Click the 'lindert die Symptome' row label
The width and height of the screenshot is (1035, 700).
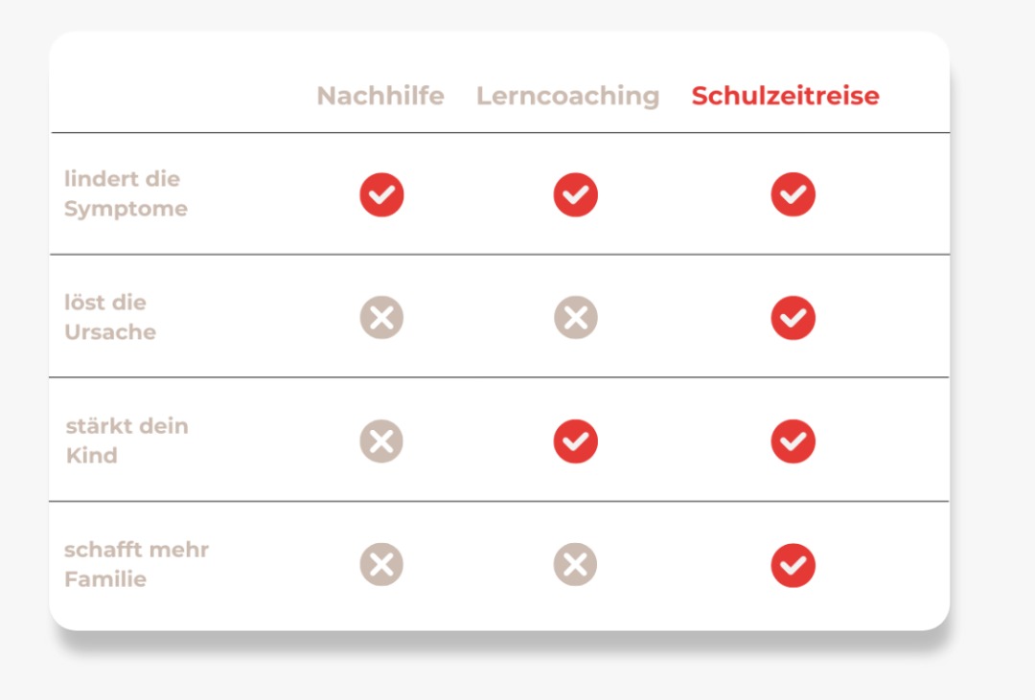tap(126, 193)
